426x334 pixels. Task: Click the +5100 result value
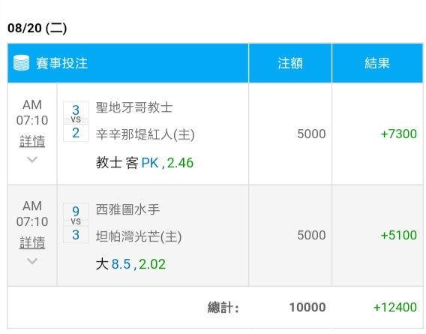(x=398, y=235)
